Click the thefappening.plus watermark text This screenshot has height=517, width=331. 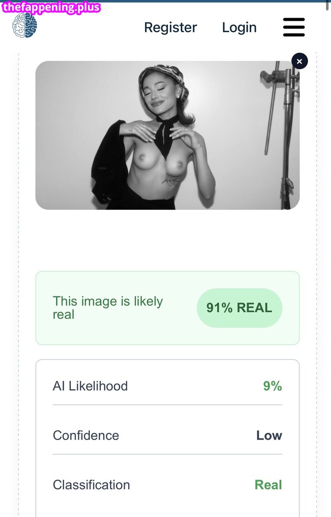(51, 7)
